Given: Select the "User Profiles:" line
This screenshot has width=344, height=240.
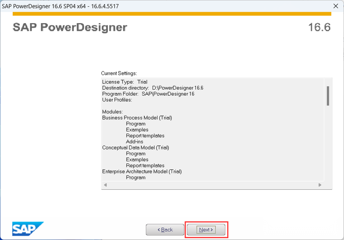Looking at the screenshot, I should [x=117, y=100].
